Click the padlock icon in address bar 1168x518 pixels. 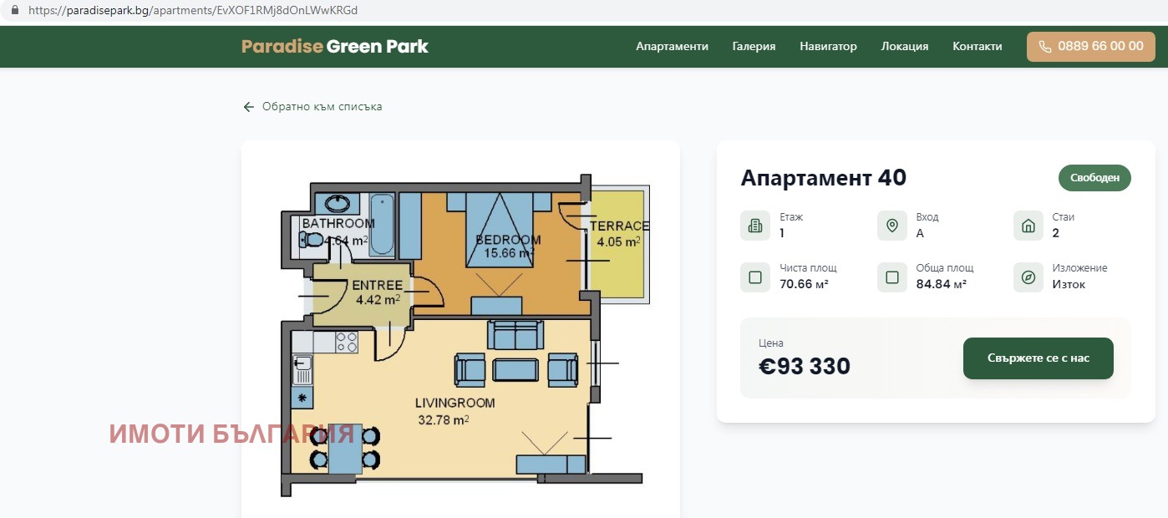coord(13,11)
